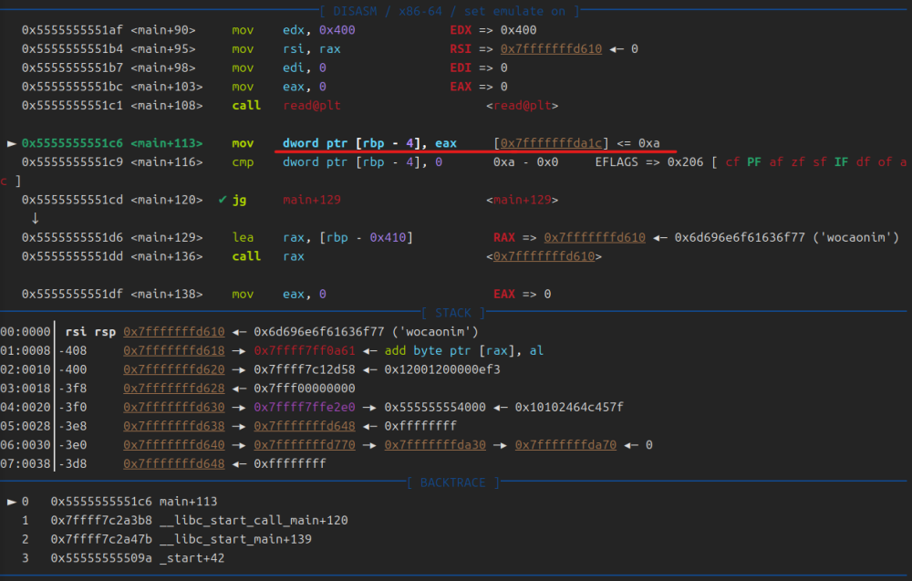
Task: Select the purple 0x7ffff7ffe2e0 stack value
Action: 307,407
